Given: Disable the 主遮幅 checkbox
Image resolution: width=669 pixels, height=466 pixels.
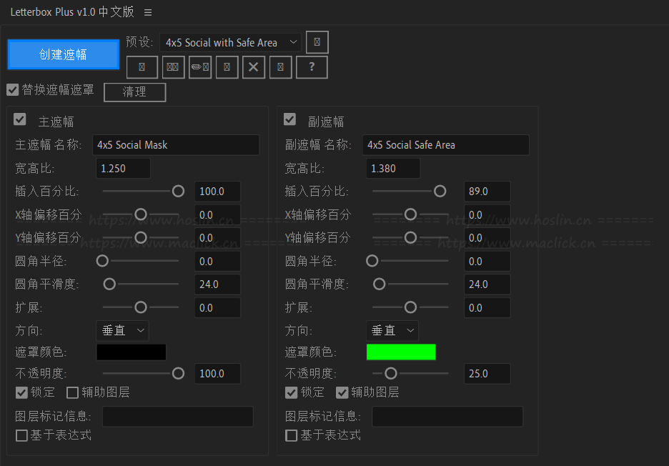Looking at the screenshot, I should click(x=20, y=119).
